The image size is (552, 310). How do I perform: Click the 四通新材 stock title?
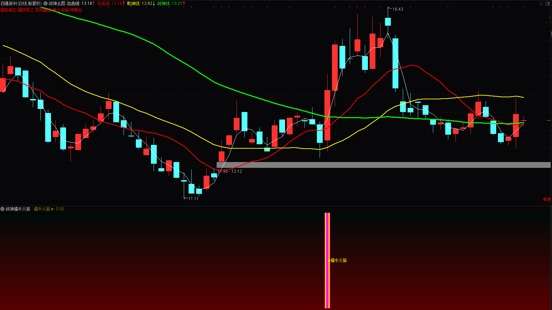(x=21, y=3)
